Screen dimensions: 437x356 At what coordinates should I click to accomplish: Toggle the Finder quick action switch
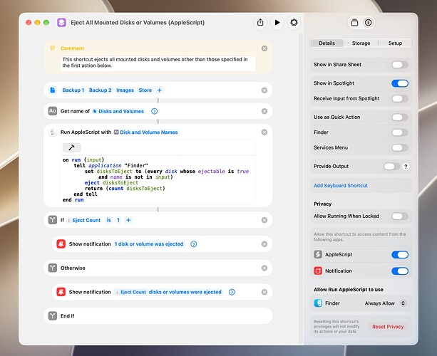pyautogui.click(x=400, y=132)
